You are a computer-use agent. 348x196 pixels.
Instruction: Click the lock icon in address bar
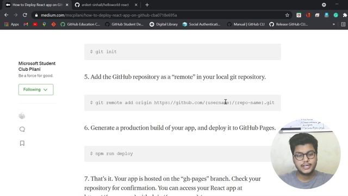click(36, 15)
